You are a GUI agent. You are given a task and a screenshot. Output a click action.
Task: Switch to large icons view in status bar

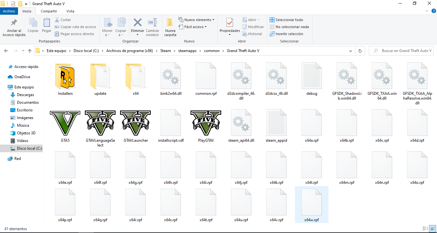point(433,229)
